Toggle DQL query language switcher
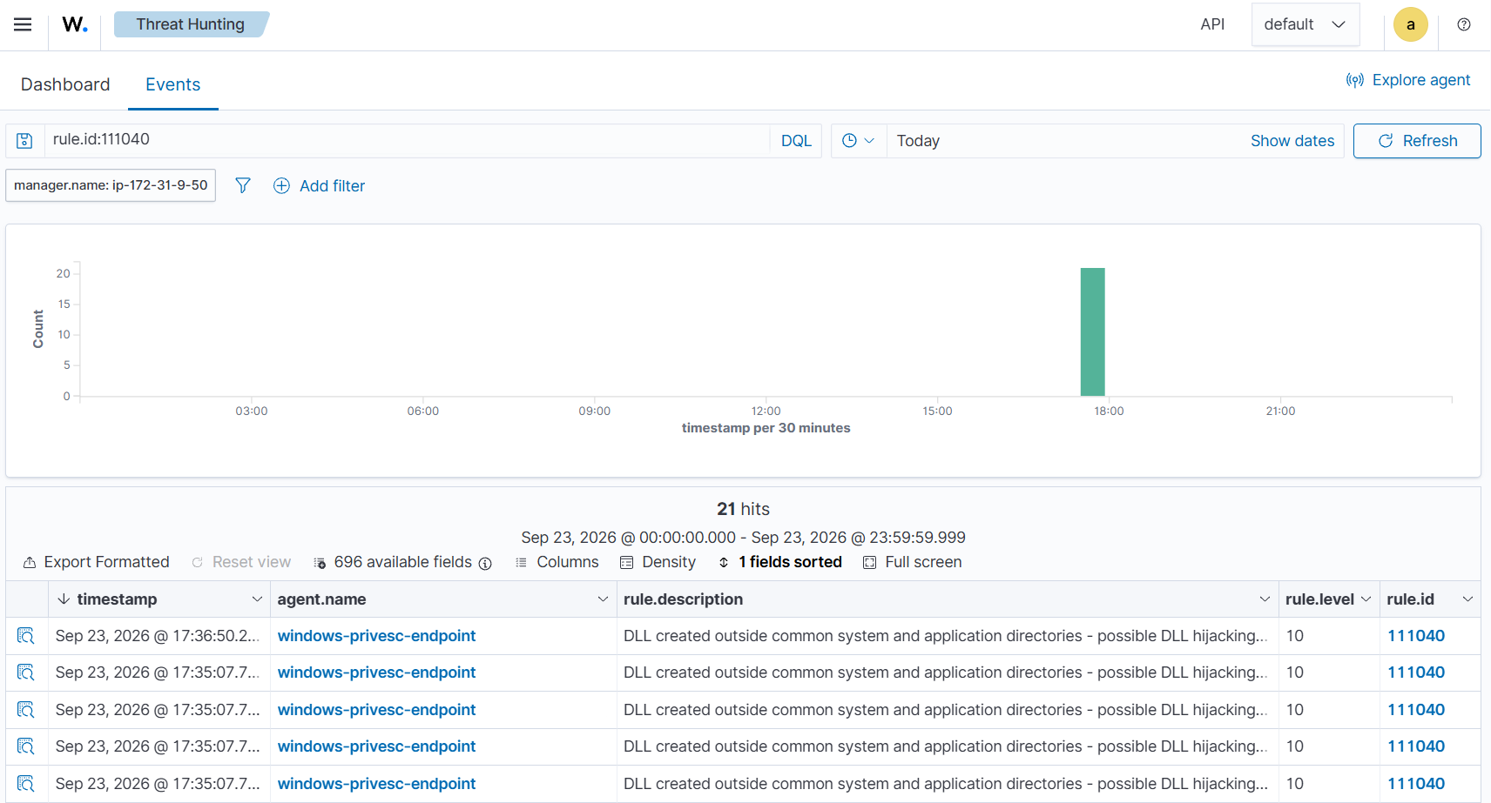Viewport: 1491px width, 803px height. 796,141
